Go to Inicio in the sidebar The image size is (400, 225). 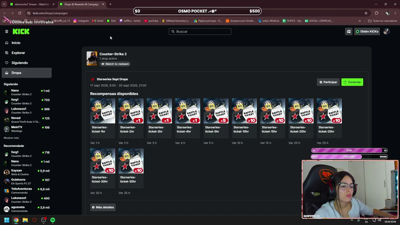coord(27,43)
